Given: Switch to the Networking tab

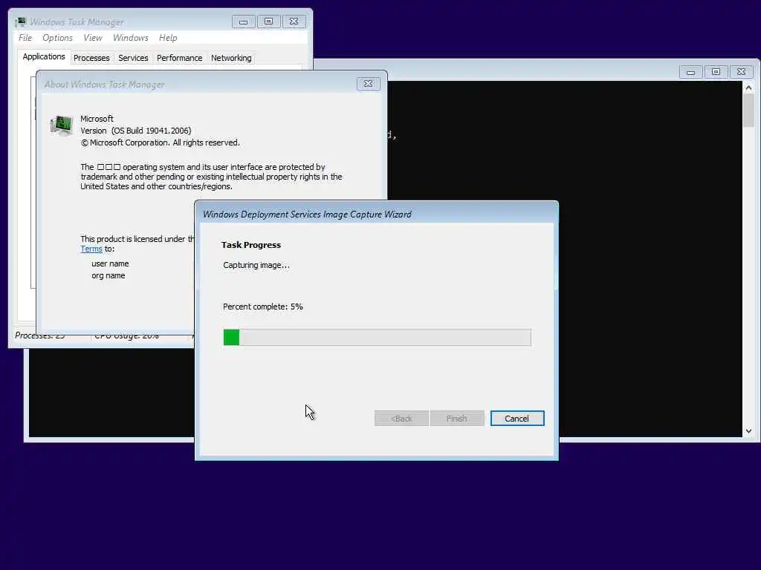Looking at the screenshot, I should [231, 58].
